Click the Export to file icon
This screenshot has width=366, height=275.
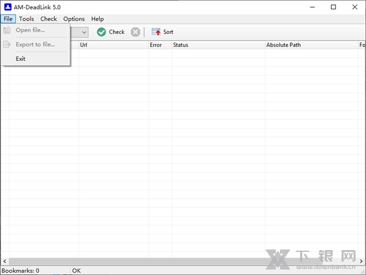[7, 44]
